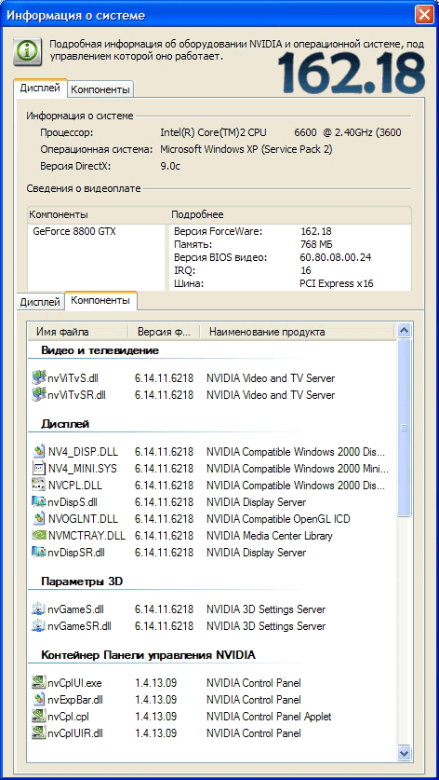This screenshot has width=439, height=780.
Task: Click NVIDIA Control Panel Applet product name
Action: 269,717
